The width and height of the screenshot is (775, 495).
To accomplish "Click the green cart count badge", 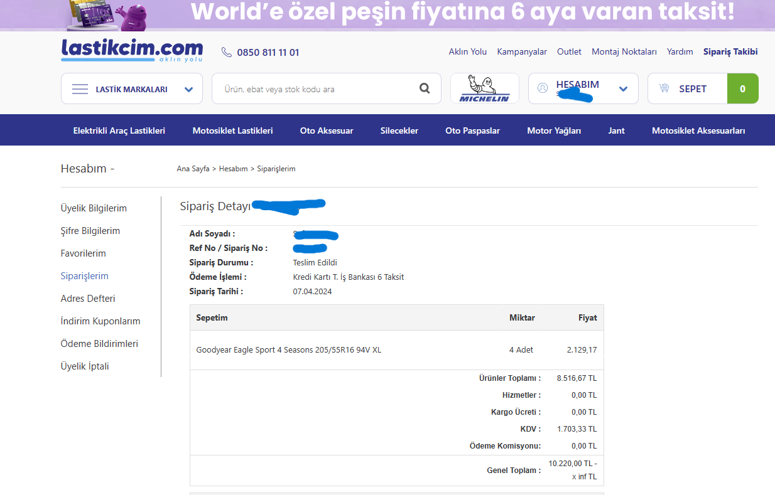I will tap(742, 88).
